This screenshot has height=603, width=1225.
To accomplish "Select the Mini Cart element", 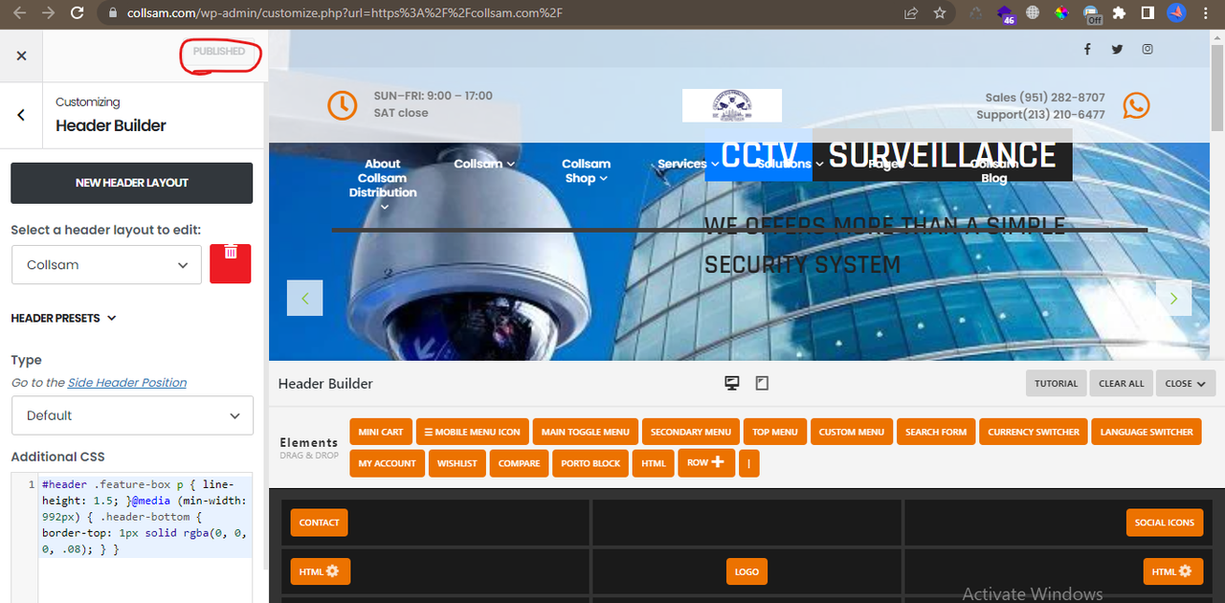I will [381, 432].
